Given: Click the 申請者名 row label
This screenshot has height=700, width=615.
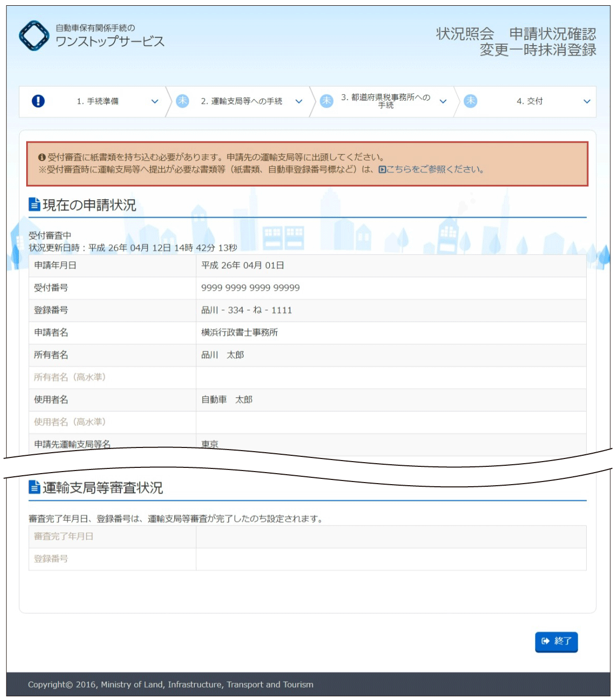Looking at the screenshot, I should (51, 333).
